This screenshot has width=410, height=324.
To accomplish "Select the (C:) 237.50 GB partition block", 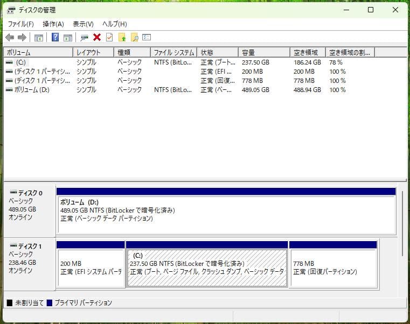I will click(207, 264).
